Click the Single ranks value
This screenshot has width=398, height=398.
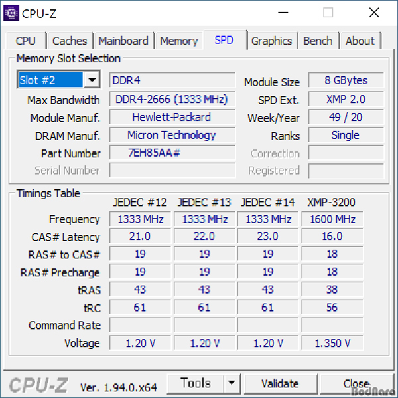pyautogui.click(x=346, y=135)
